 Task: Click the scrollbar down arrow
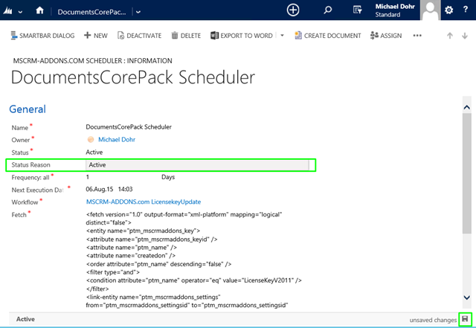tap(466, 298)
